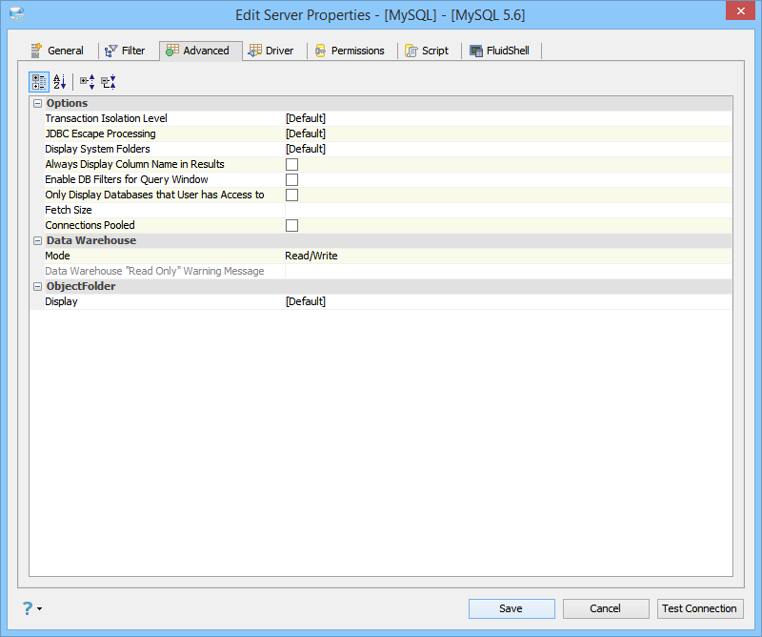The height and width of the screenshot is (637, 762).
Task: Tick the Connections Pooled checkbox
Action: click(x=292, y=225)
